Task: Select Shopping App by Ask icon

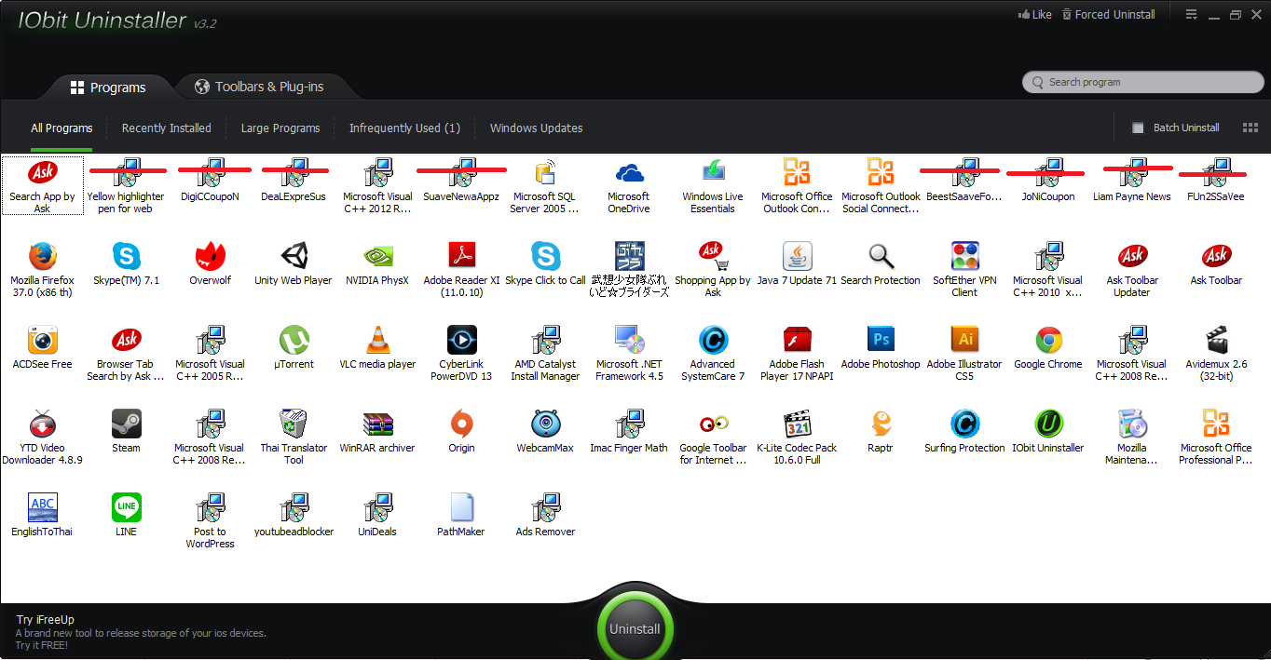Action: coord(713,256)
